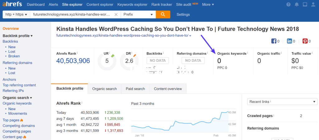Clear the URL field with X icon

tap(116, 15)
